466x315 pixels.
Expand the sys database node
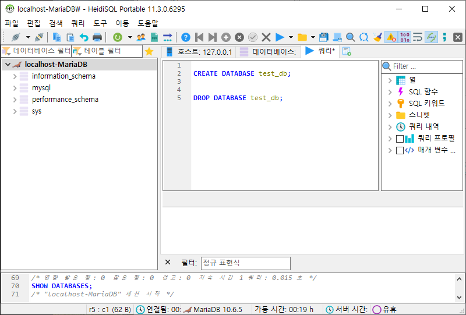coord(15,111)
